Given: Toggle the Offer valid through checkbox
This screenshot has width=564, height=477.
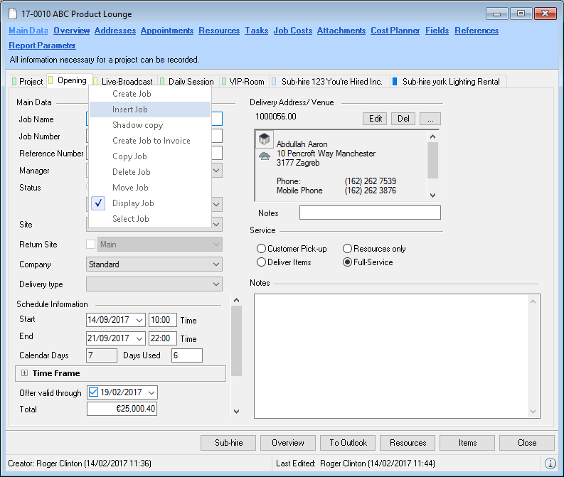Looking at the screenshot, I should click(x=94, y=392).
